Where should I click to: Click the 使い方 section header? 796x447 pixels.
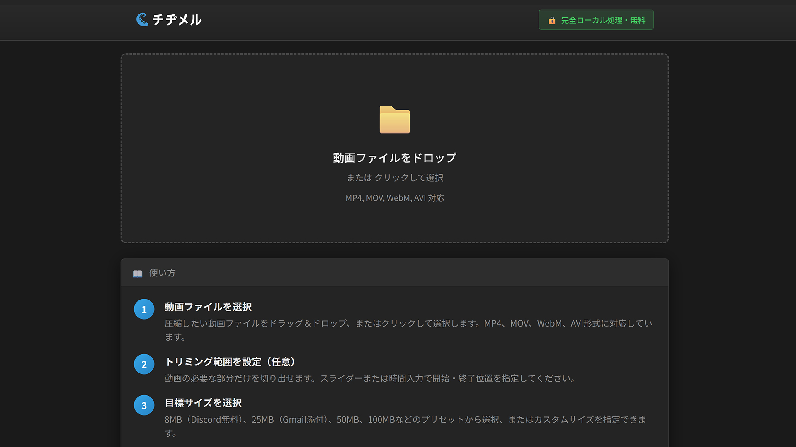(162, 273)
